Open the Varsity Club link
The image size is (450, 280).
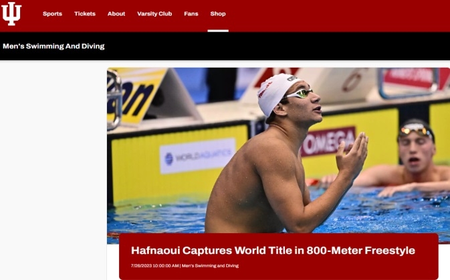tap(154, 14)
